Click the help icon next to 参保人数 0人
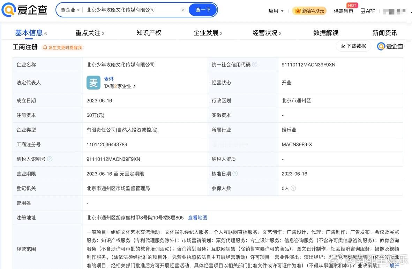This screenshot has width=412, height=269. [293, 188]
